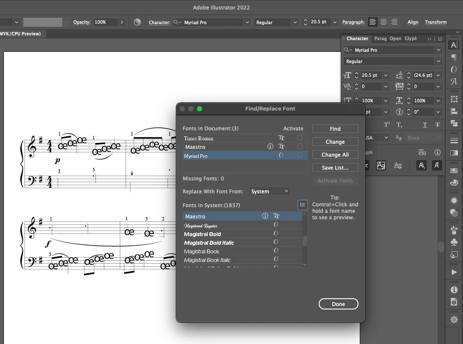The height and width of the screenshot is (344, 463).
Task: Open the Transform link in control bar
Action: [x=435, y=22]
